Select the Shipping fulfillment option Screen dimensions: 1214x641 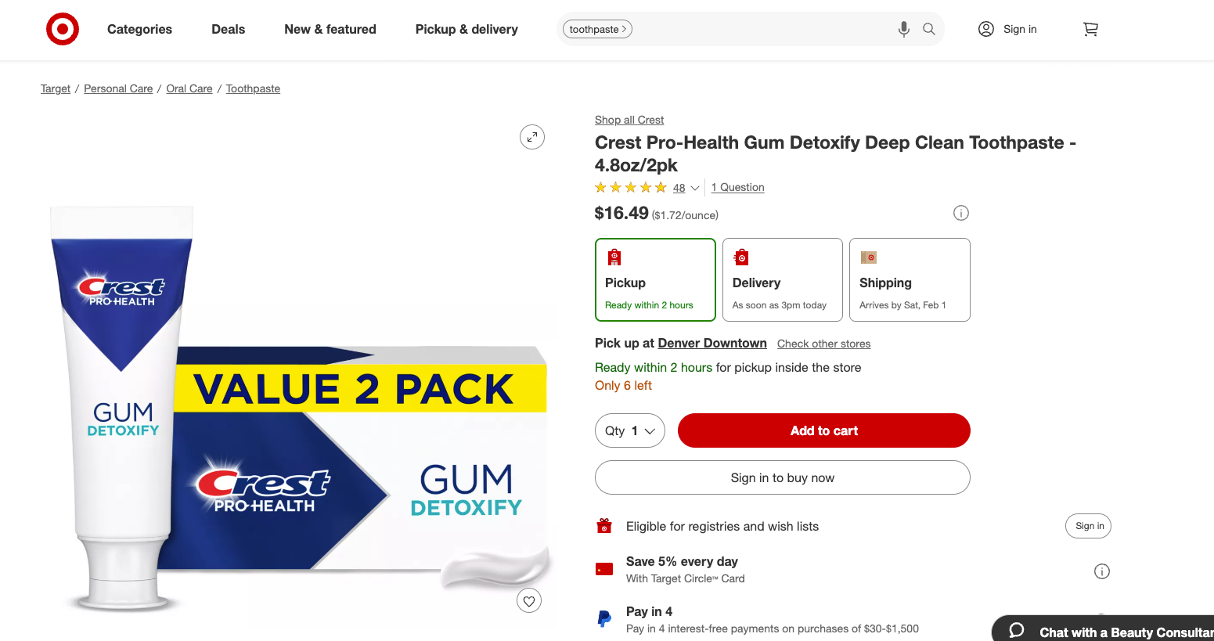tap(910, 279)
